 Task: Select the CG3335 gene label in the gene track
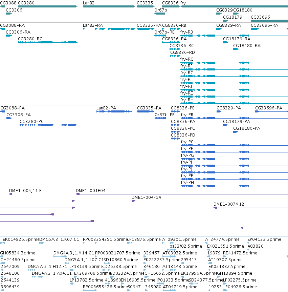tap(145, 3)
